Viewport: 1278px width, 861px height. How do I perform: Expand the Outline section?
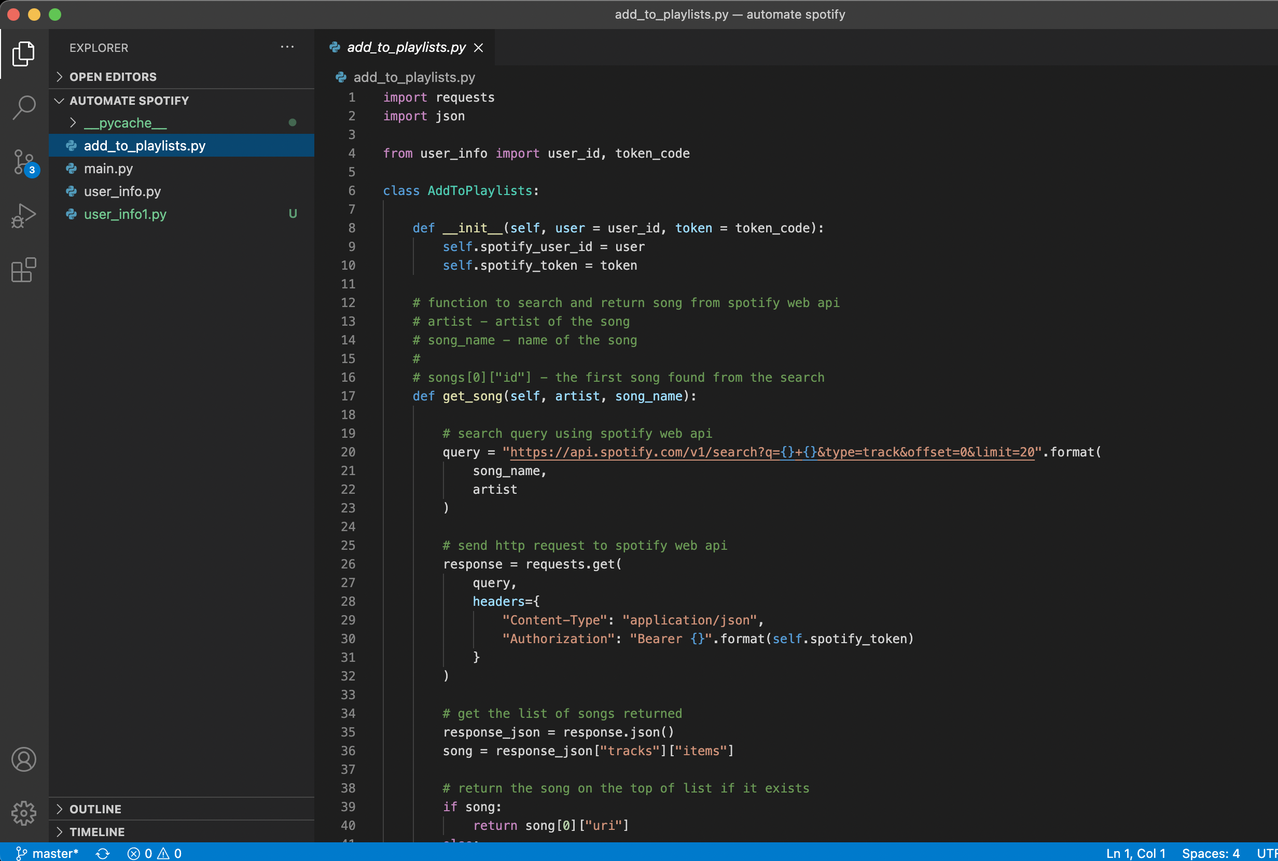pyautogui.click(x=182, y=809)
